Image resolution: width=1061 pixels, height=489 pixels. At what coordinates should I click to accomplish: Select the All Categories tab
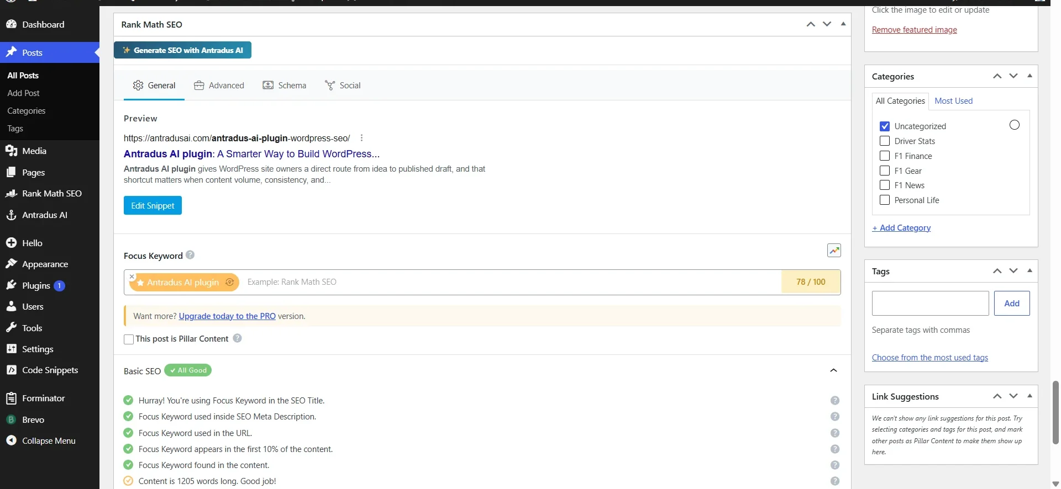point(900,101)
